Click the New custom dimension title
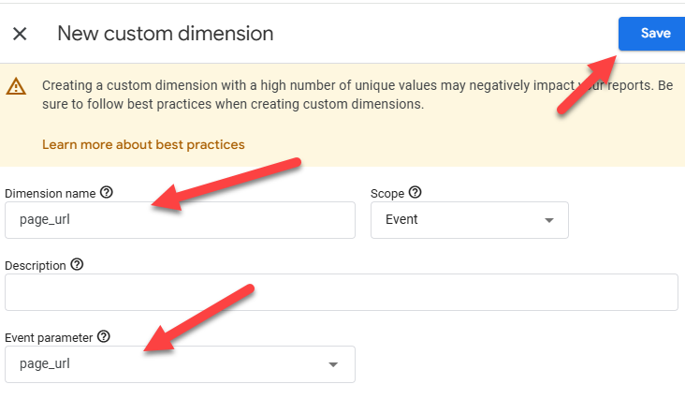685x399 pixels. (166, 34)
